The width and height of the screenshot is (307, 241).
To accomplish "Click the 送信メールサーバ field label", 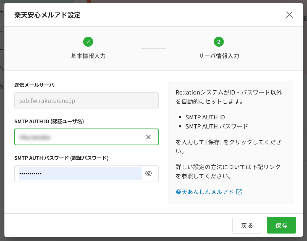I will 34,85.
